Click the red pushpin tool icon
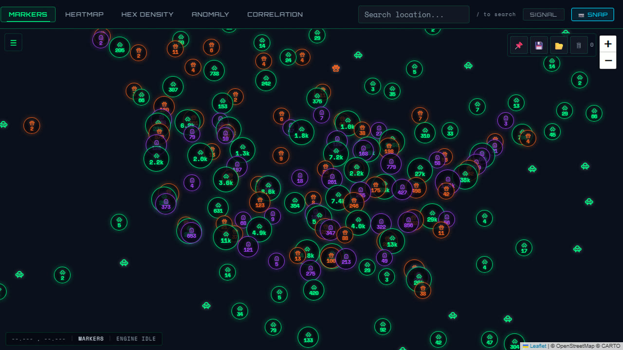 [x=519, y=46]
